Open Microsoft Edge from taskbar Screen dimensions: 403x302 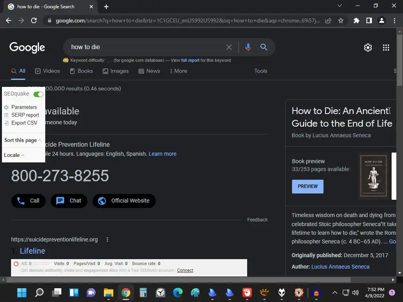178,293
